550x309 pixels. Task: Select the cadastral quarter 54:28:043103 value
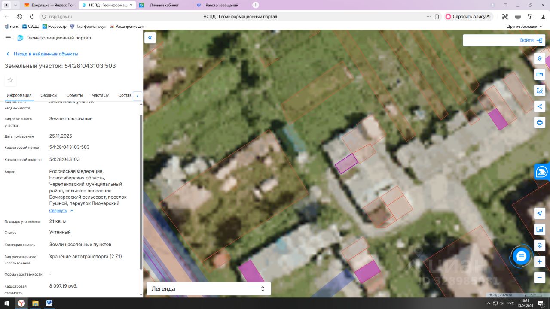[64, 159]
